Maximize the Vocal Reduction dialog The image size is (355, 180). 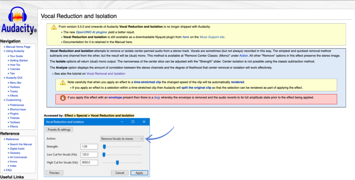133,122
